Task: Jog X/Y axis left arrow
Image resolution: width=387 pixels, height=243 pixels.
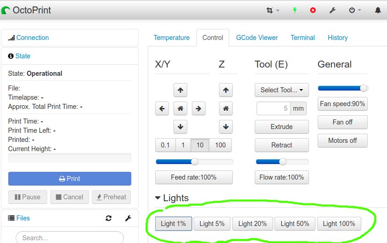Action: [162, 108]
